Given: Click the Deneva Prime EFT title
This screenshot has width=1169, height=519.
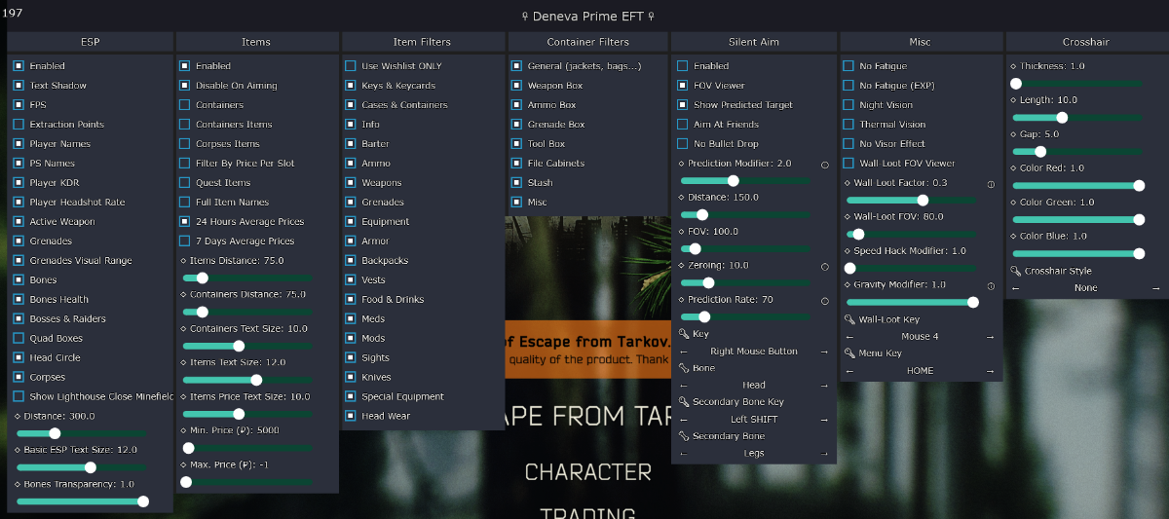Looking at the screenshot, I should point(587,16).
